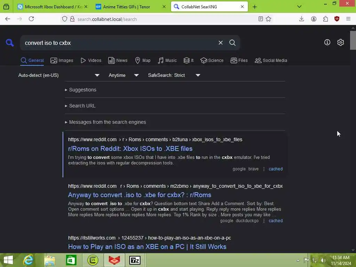
Task: Open Xbox ISOs to .XBE files result
Action: click(130, 148)
